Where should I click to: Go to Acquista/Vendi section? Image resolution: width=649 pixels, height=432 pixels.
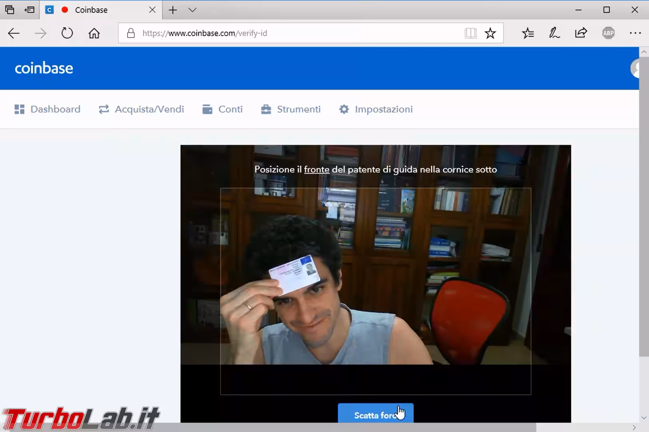click(x=141, y=109)
